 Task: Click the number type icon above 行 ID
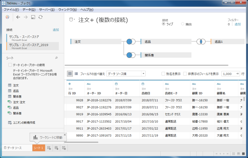pyautogui.click(x=69, y=84)
